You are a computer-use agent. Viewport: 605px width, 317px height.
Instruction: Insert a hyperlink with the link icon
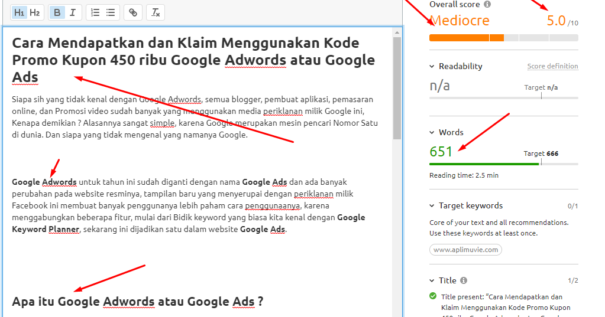click(132, 13)
